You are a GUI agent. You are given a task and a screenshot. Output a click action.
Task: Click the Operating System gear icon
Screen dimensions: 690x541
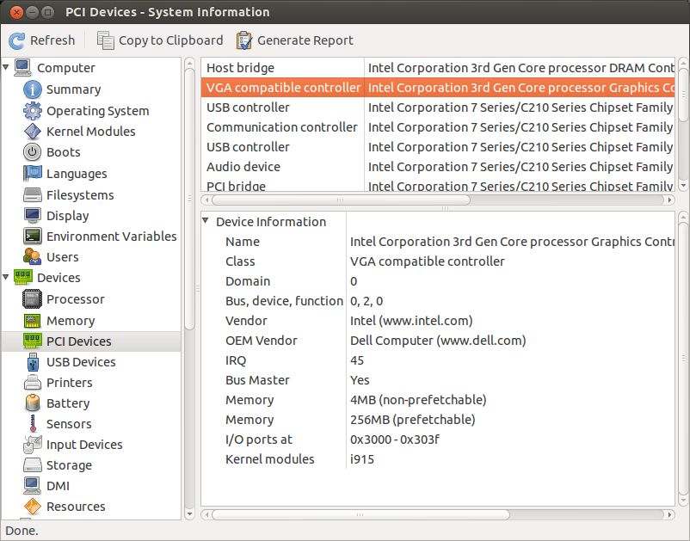(33, 111)
